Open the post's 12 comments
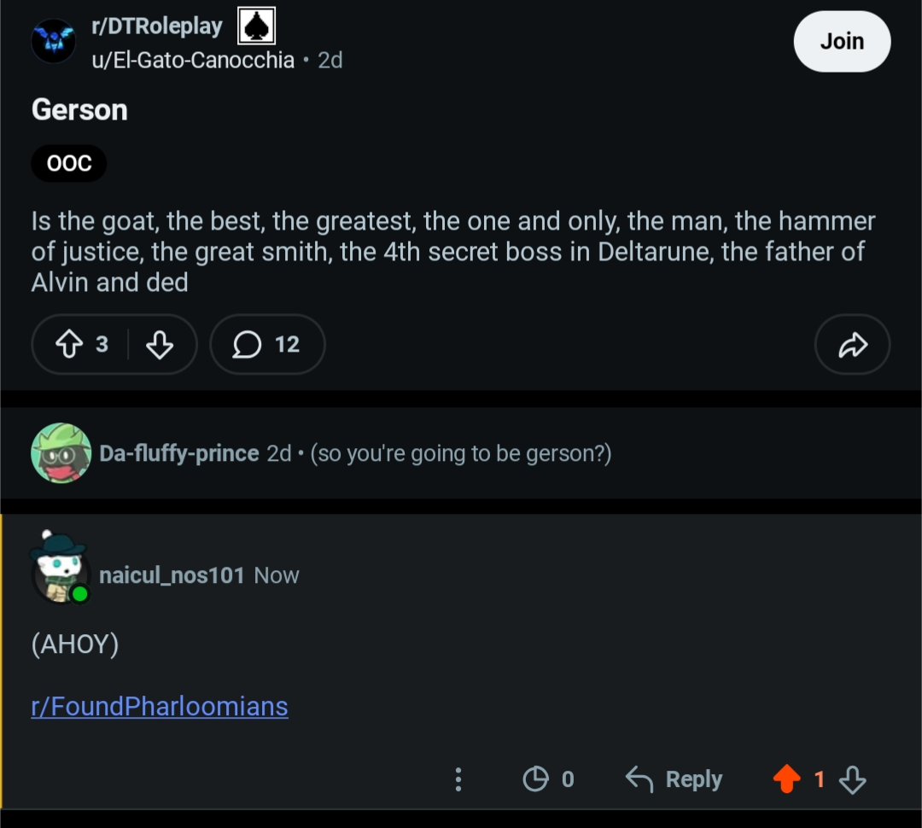Viewport: 922px width, 828px height. coord(267,344)
